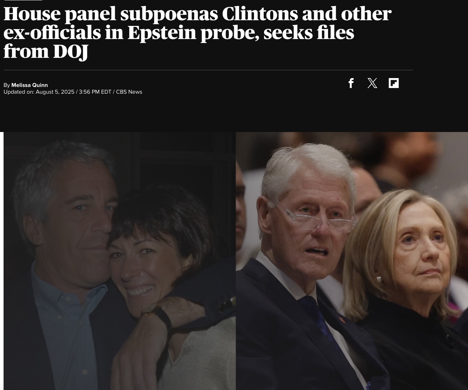Click the word "Clintons" in the headline
This screenshot has width=468, height=390.
pos(259,14)
